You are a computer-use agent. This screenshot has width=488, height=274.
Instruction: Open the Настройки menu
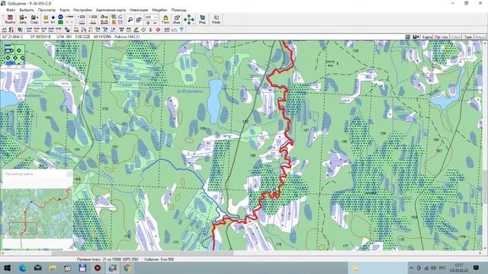pos(82,10)
